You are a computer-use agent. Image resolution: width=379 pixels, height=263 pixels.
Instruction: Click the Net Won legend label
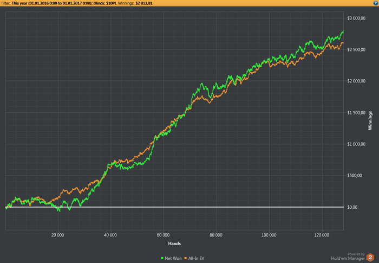[x=173, y=259]
